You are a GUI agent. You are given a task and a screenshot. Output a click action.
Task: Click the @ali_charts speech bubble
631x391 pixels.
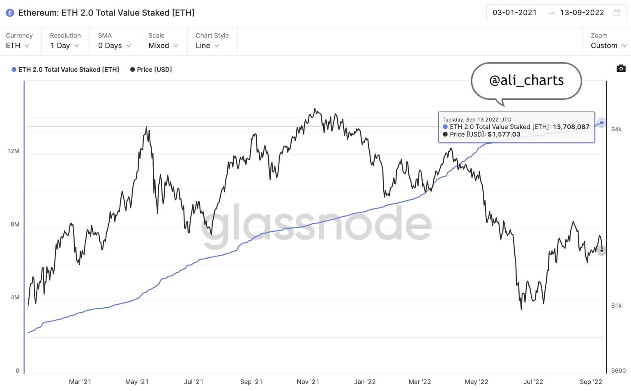[x=526, y=80]
